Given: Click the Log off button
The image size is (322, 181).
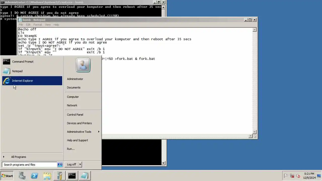Looking at the screenshot, I should 72,164.
